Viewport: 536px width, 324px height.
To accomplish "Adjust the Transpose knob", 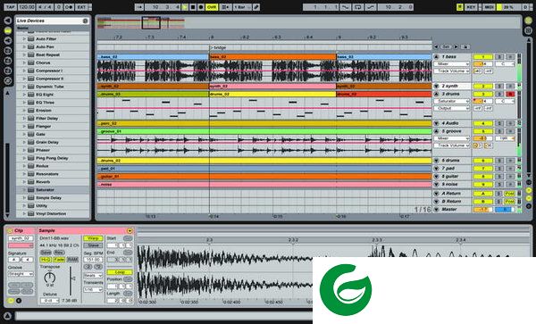I will tap(50, 278).
